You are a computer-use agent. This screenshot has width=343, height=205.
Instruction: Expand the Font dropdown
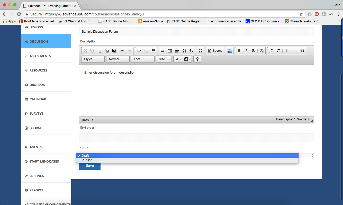pyautogui.click(x=143, y=59)
